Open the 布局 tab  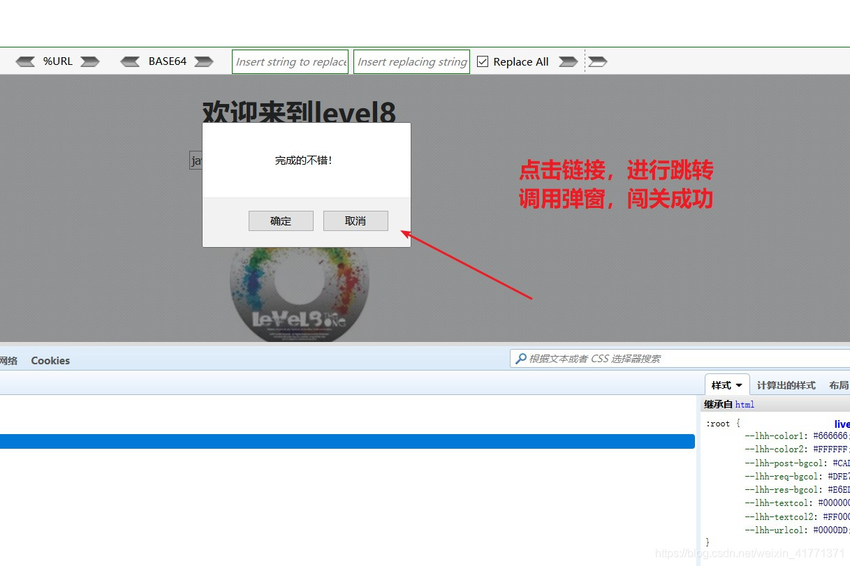pyautogui.click(x=839, y=385)
